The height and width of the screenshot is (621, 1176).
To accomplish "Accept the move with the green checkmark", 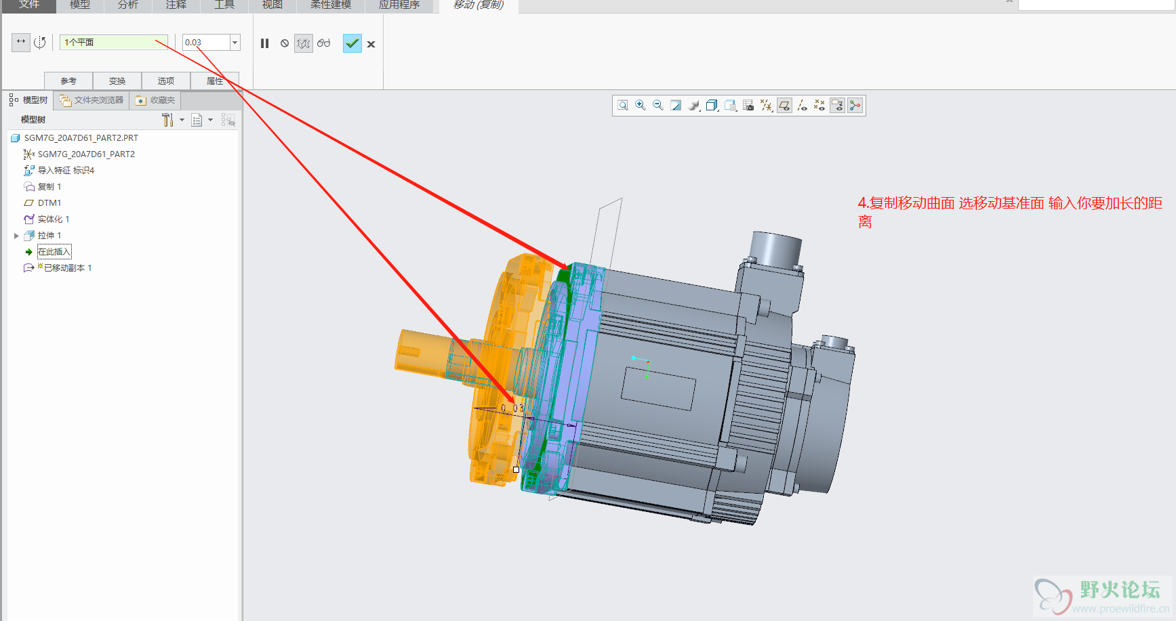I will coord(352,43).
